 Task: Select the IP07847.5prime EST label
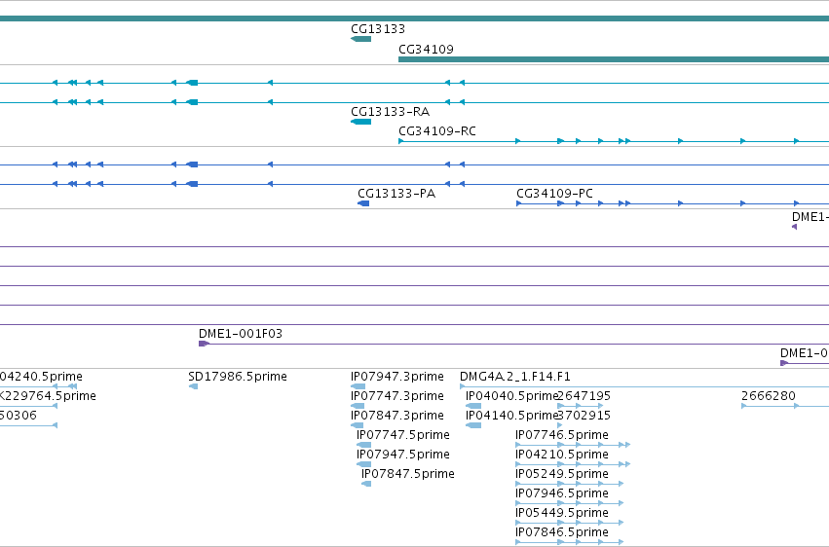click(x=407, y=474)
